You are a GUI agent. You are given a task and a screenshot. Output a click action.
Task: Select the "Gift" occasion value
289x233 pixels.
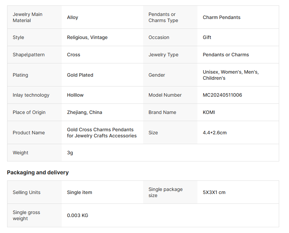point(207,37)
